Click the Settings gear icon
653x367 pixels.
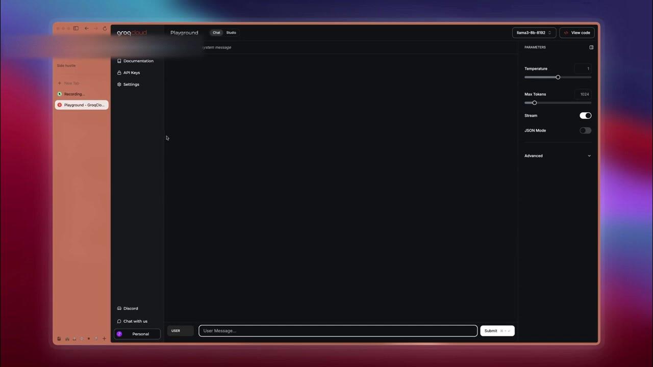point(119,85)
